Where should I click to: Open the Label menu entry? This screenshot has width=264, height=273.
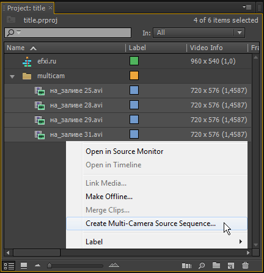pyautogui.click(x=156, y=242)
